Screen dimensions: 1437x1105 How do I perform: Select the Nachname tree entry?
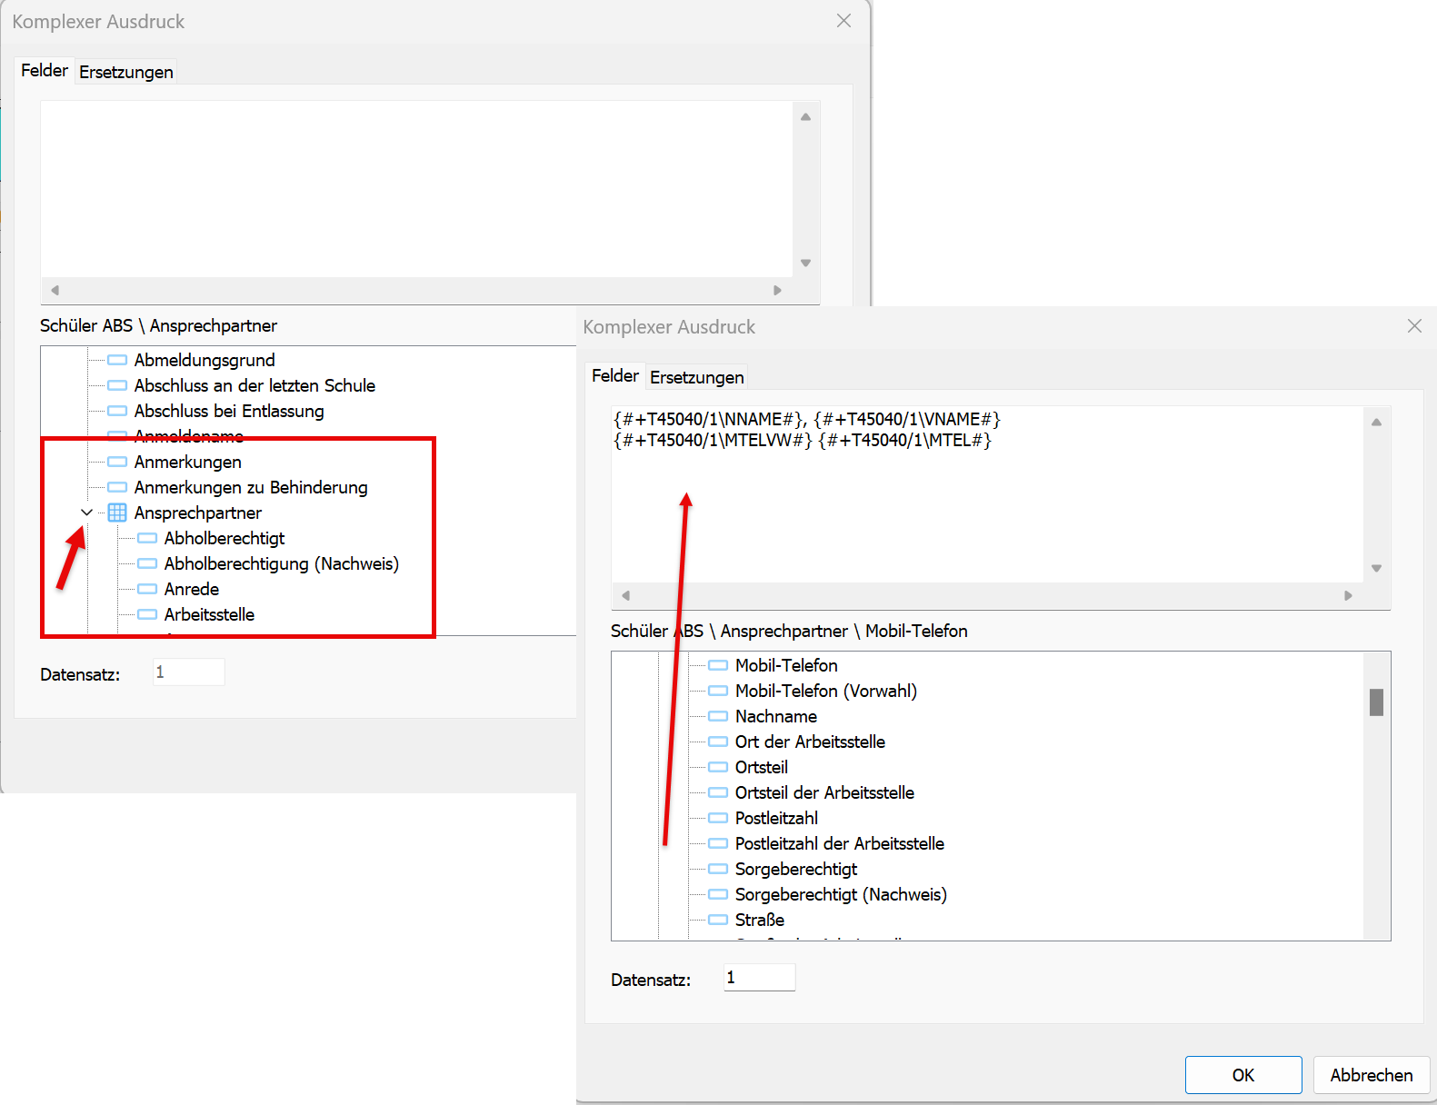tap(776, 716)
